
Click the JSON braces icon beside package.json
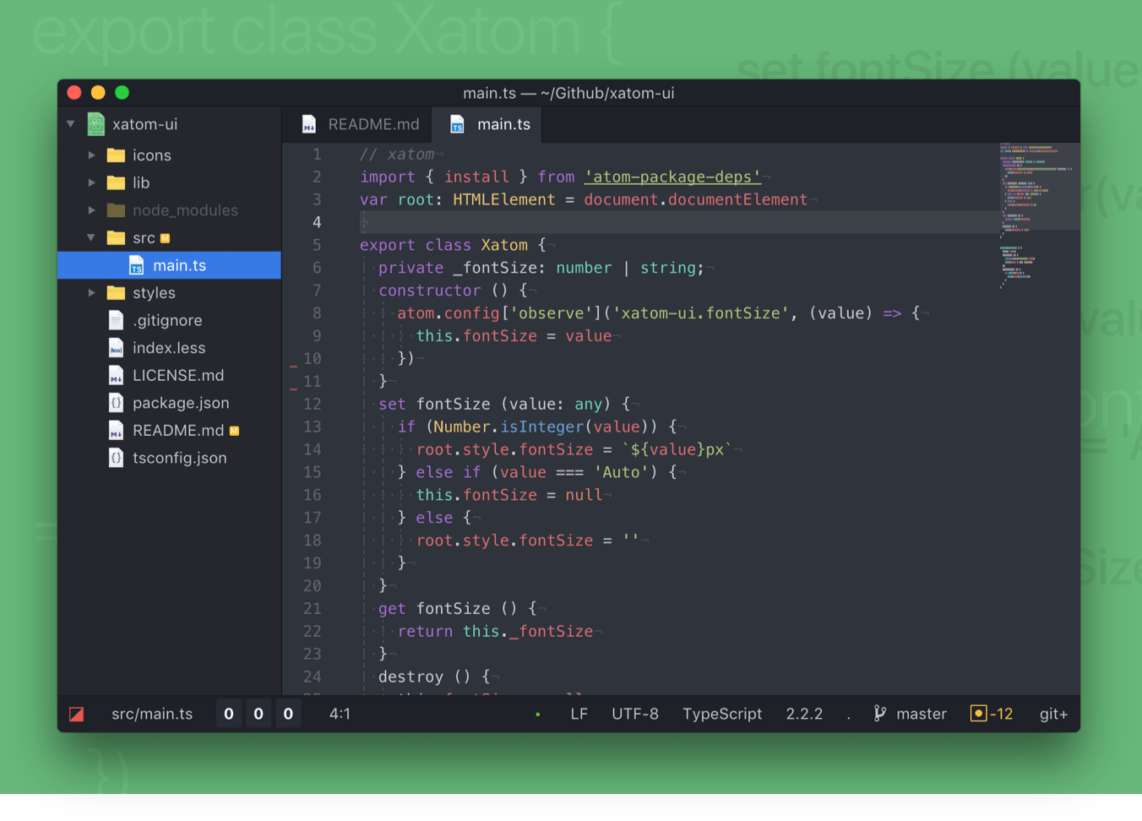tap(116, 403)
